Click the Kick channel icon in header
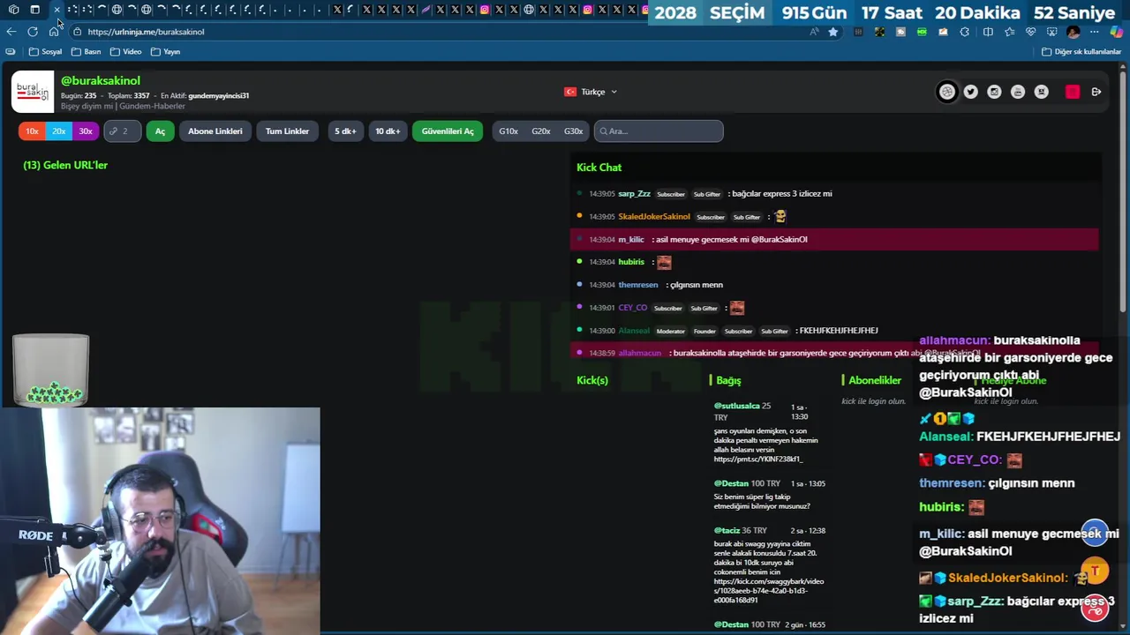1130x635 pixels. tap(1042, 92)
